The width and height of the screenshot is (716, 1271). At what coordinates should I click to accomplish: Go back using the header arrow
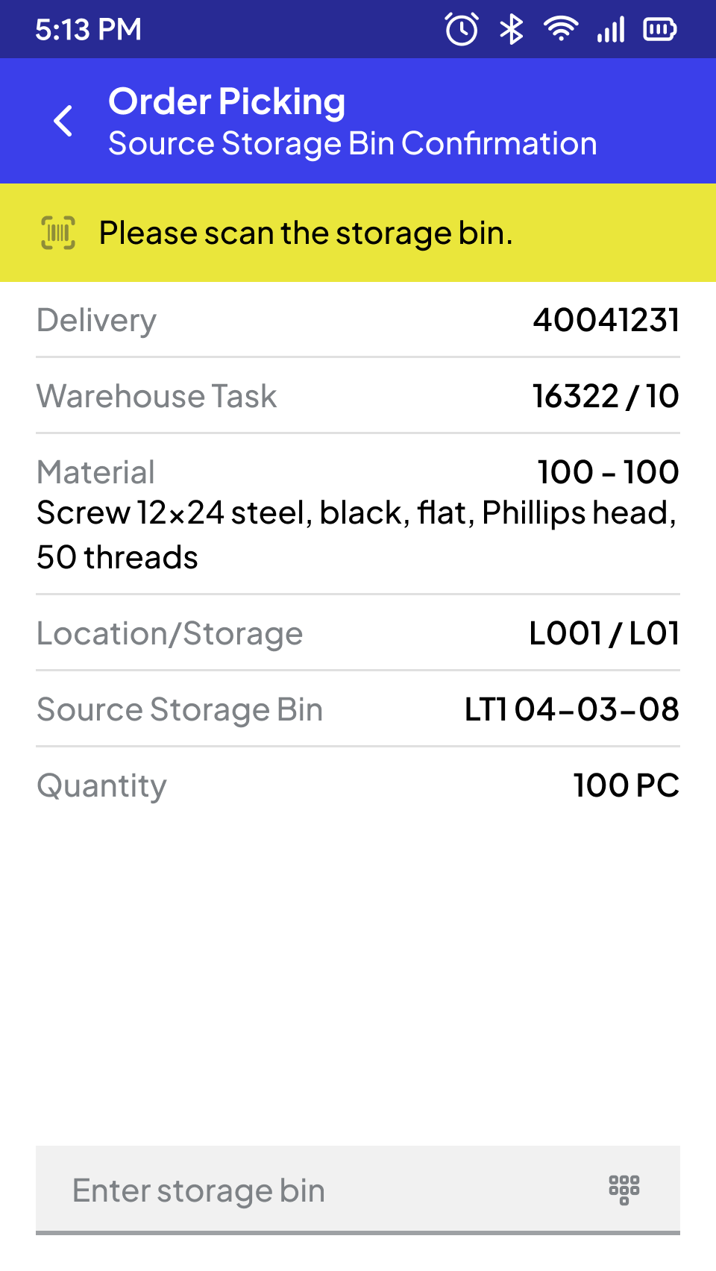point(64,121)
